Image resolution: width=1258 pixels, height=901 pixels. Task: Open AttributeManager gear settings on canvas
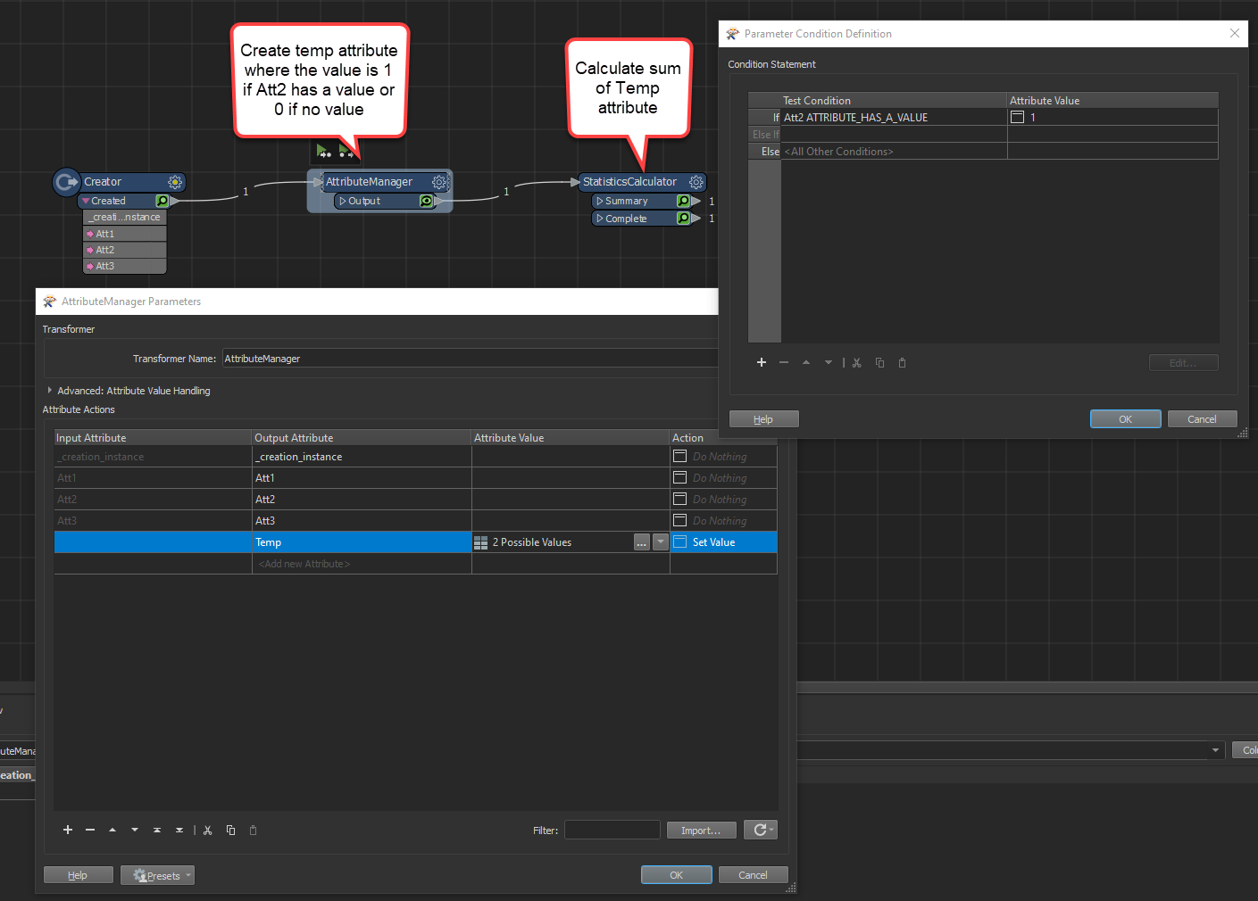click(x=439, y=182)
